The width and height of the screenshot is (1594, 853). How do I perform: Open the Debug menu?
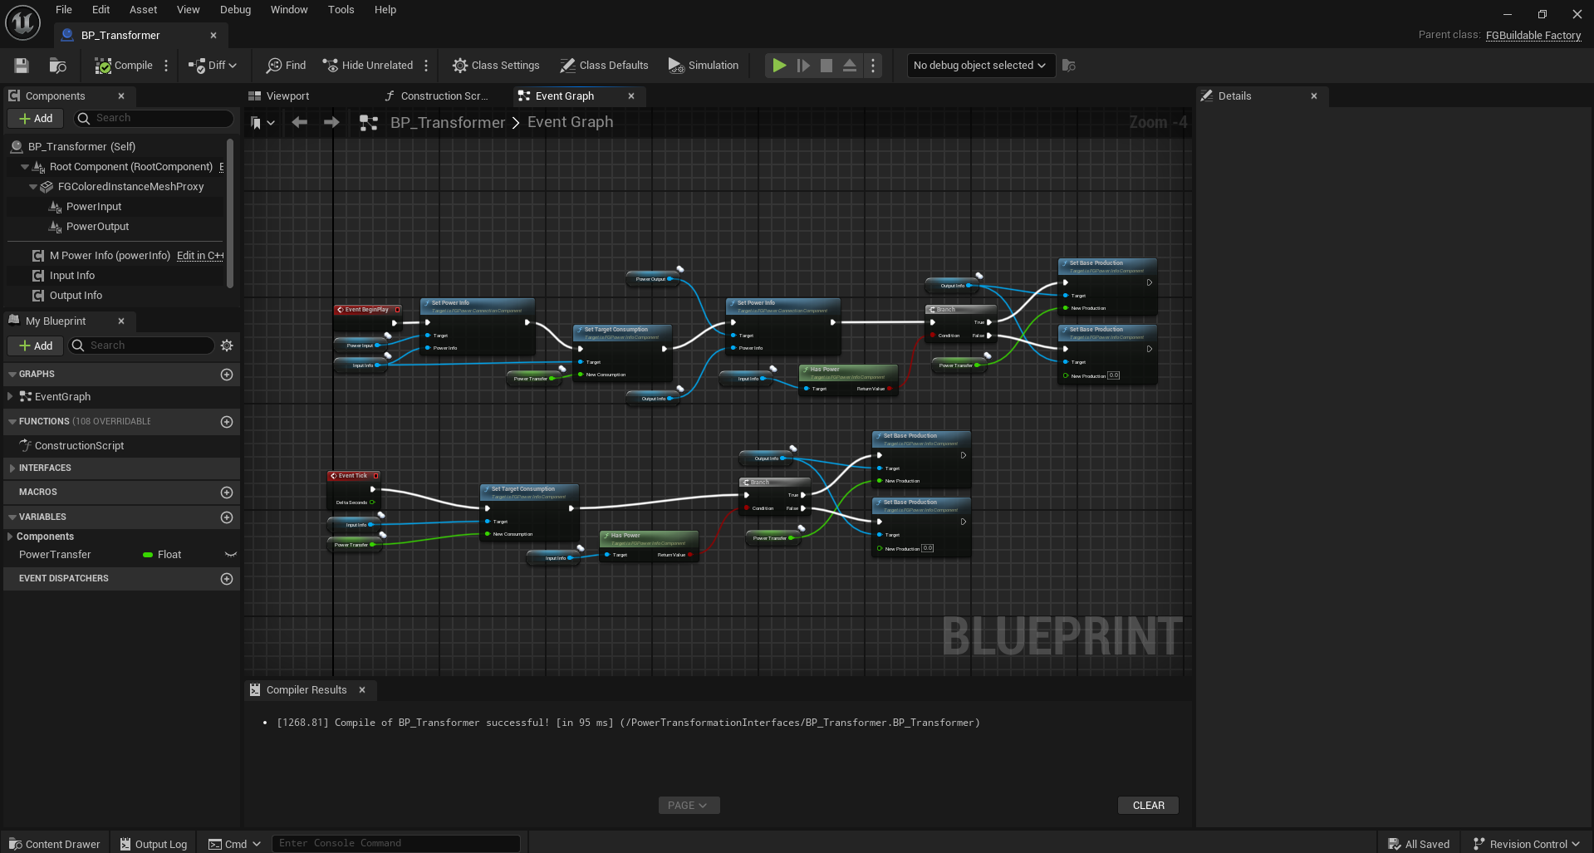pos(235,10)
